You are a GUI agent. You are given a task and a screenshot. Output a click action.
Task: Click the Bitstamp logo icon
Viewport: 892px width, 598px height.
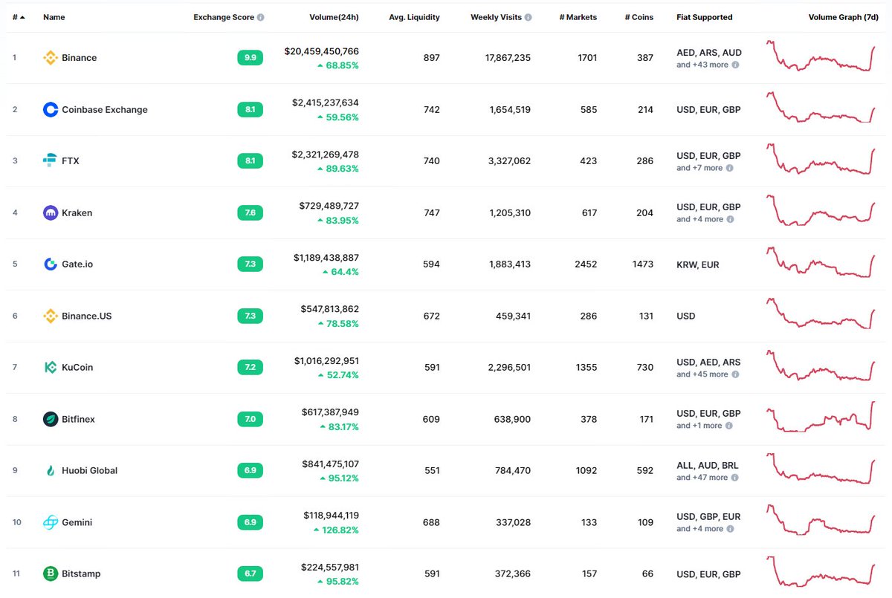[51, 574]
